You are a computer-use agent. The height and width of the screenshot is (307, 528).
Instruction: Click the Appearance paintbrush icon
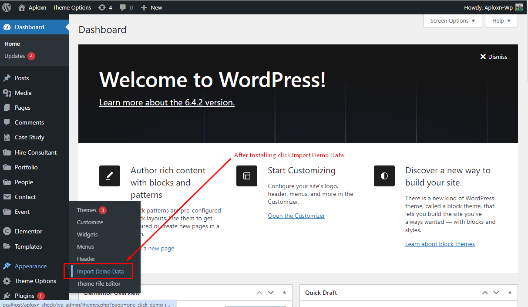7,266
